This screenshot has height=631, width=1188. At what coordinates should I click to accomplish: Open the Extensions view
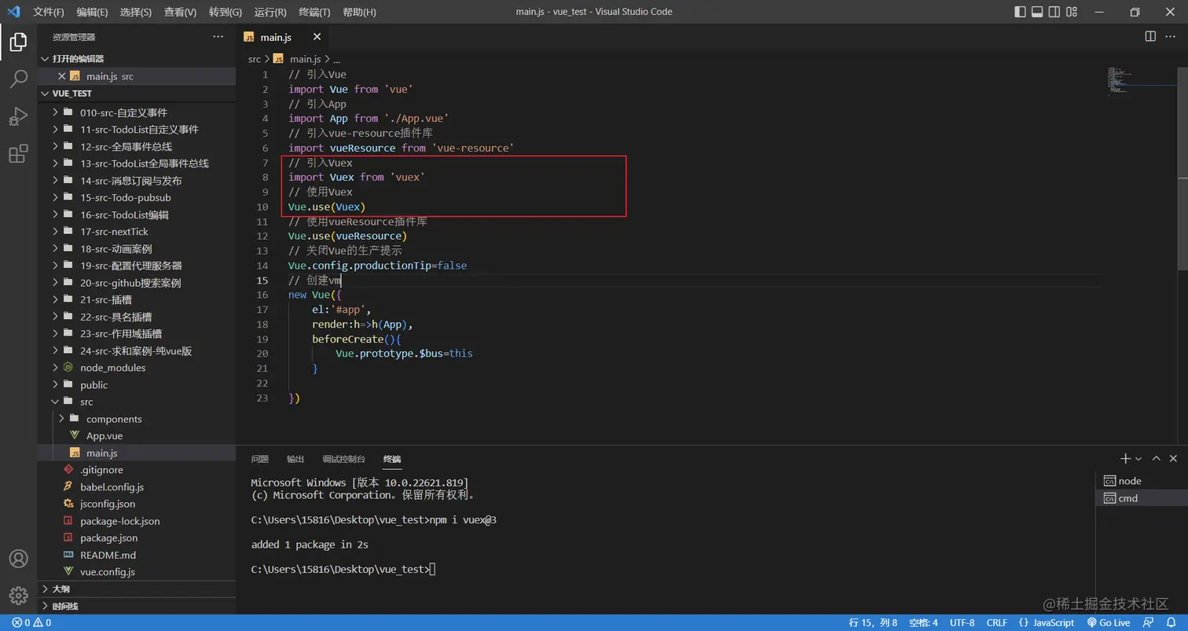pyautogui.click(x=18, y=153)
